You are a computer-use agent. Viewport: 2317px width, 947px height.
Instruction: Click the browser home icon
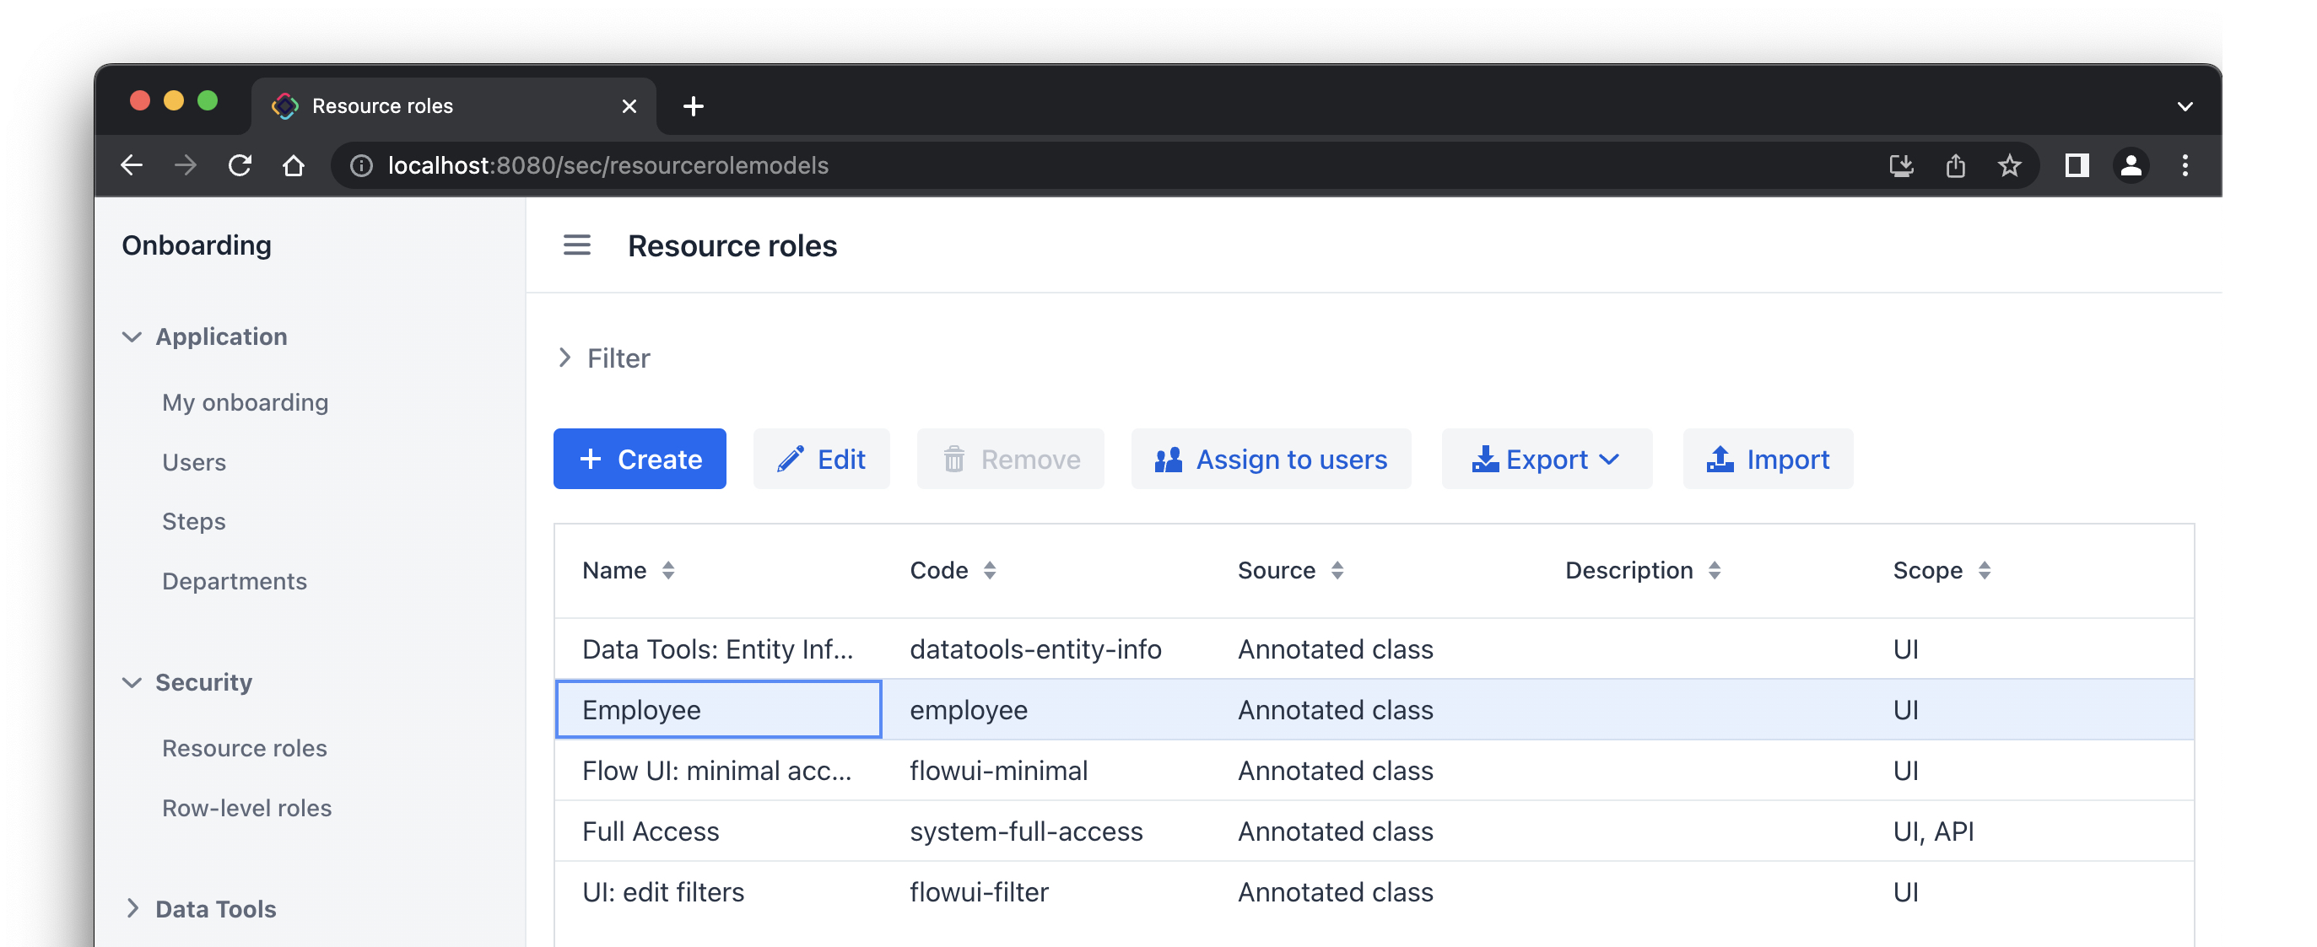(294, 165)
